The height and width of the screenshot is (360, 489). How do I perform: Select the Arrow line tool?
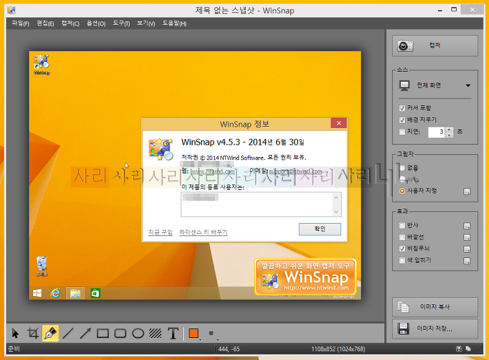(x=85, y=333)
